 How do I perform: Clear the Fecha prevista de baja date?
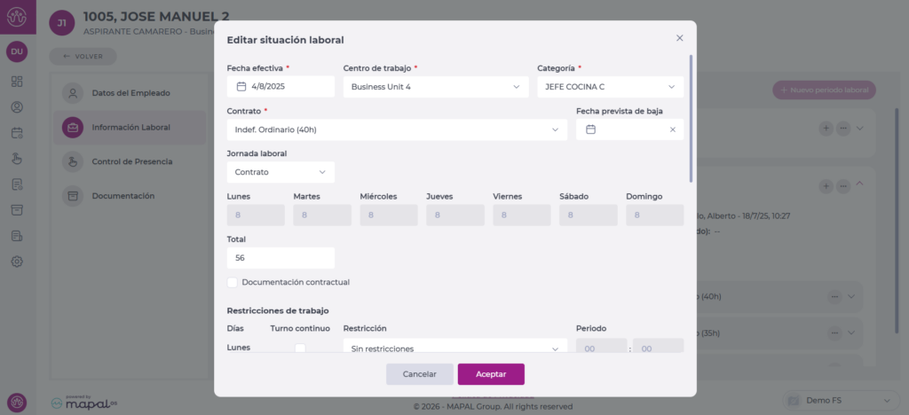[672, 129]
